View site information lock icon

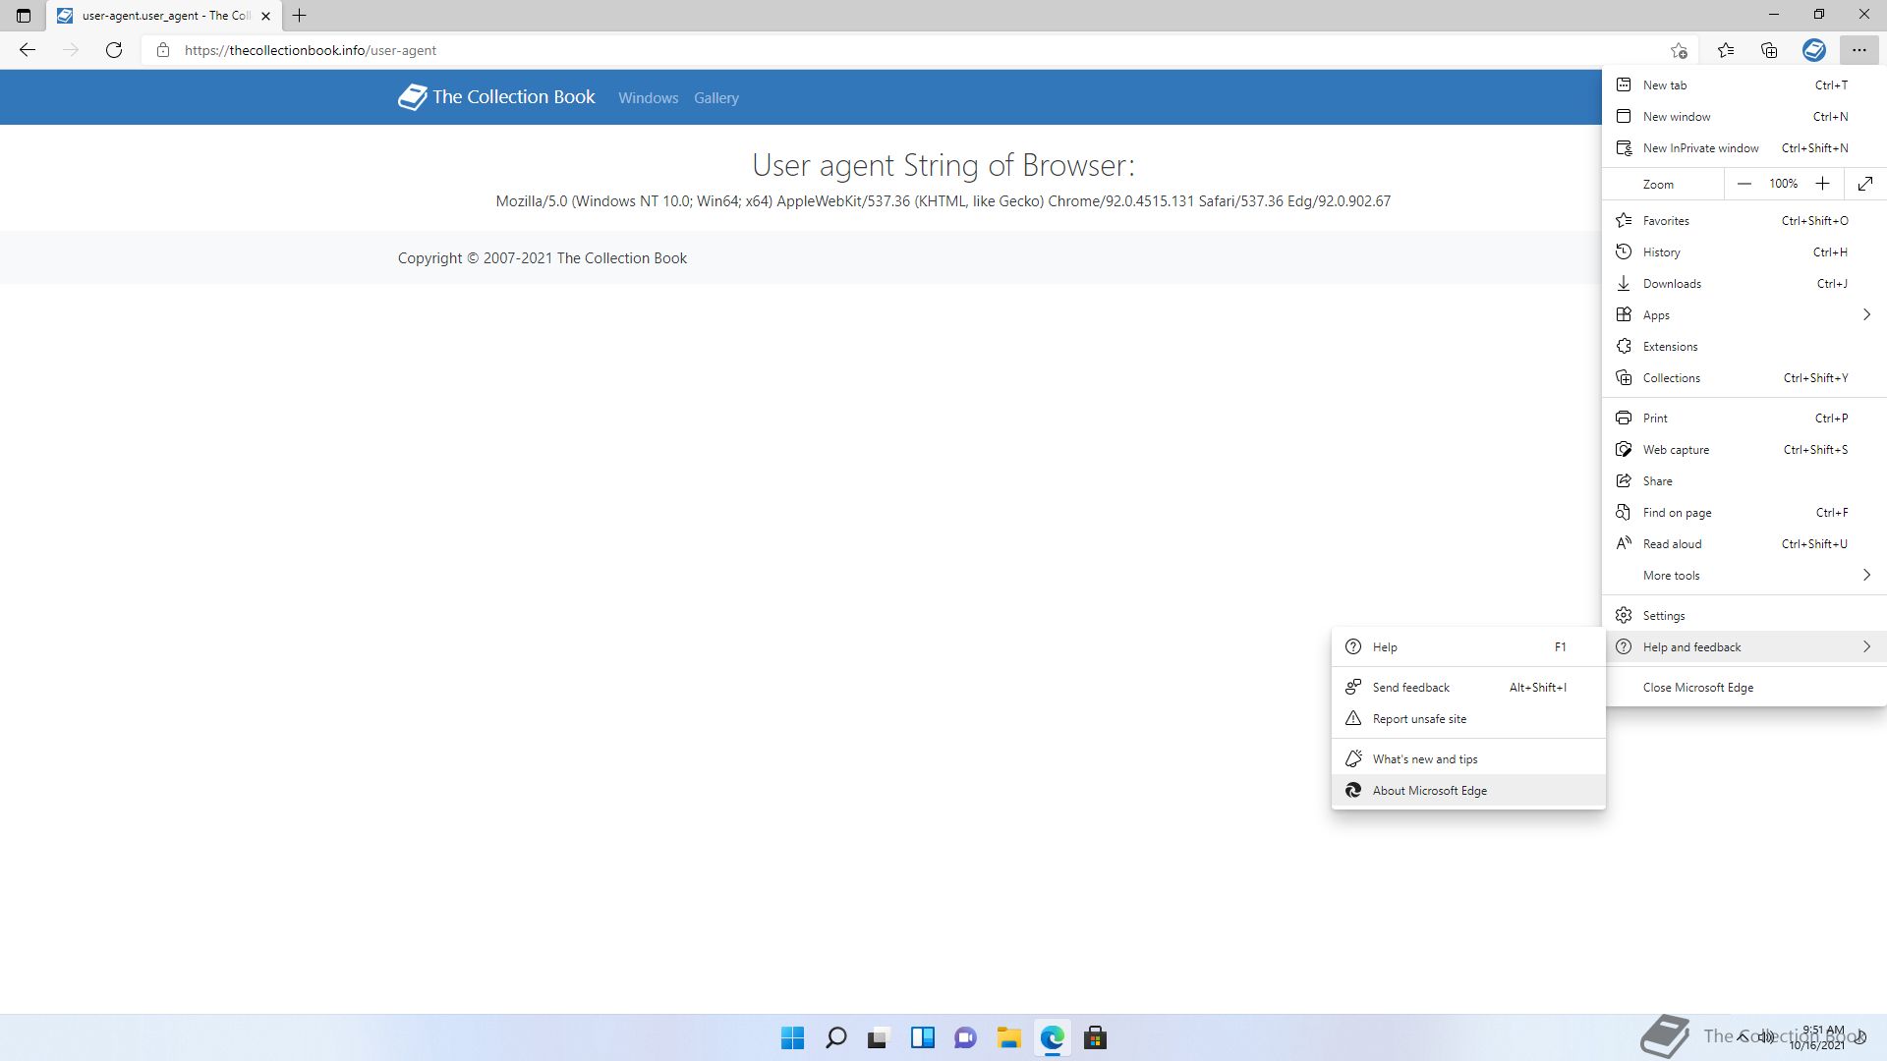point(163,50)
